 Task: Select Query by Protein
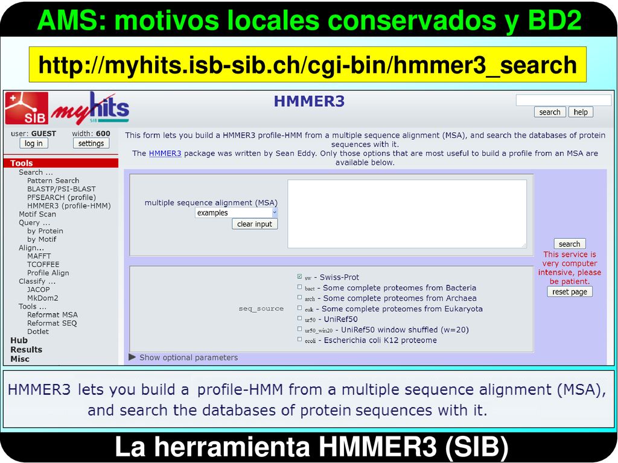click(x=45, y=231)
